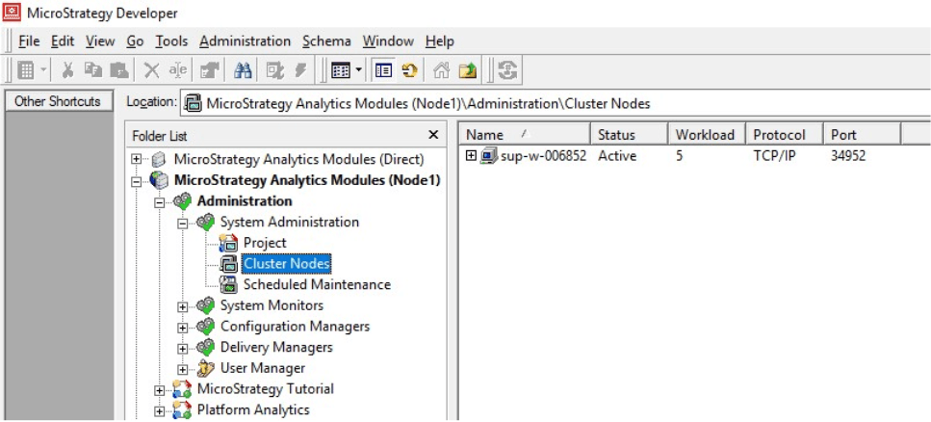Click the View mode list icon
The width and height of the screenshot is (931, 422).
pos(340,70)
